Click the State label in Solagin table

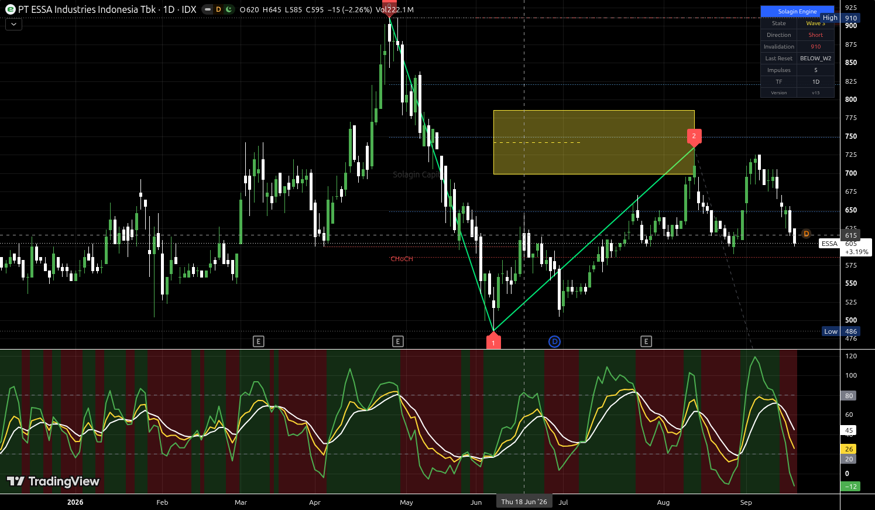(x=779, y=23)
